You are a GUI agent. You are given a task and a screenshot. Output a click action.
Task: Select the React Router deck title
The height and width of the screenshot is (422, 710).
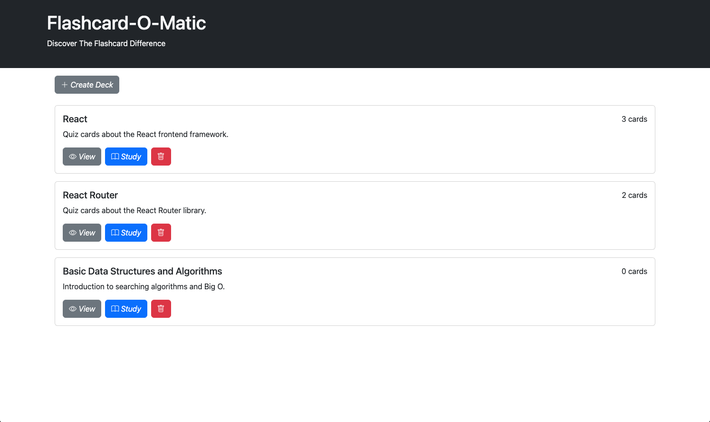click(x=90, y=195)
